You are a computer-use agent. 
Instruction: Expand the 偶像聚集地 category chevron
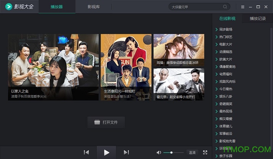(216, 67)
